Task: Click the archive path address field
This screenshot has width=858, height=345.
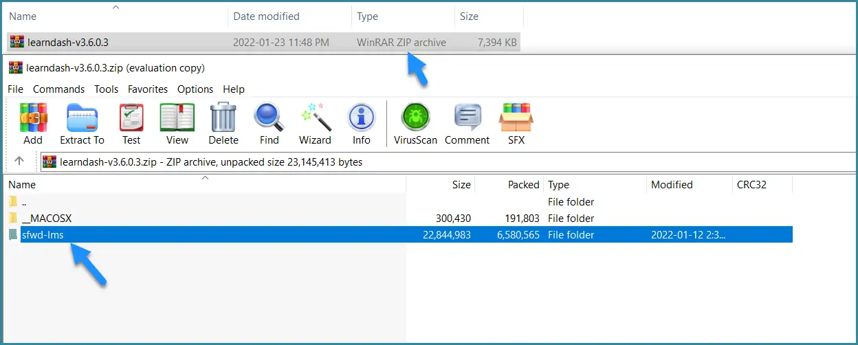Action: pyautogui.click(x=448, y=162)
